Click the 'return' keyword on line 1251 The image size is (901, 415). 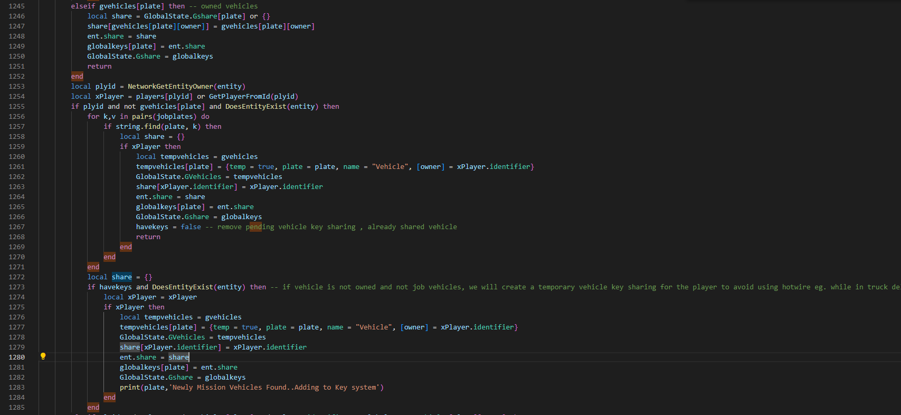(99, 67)
